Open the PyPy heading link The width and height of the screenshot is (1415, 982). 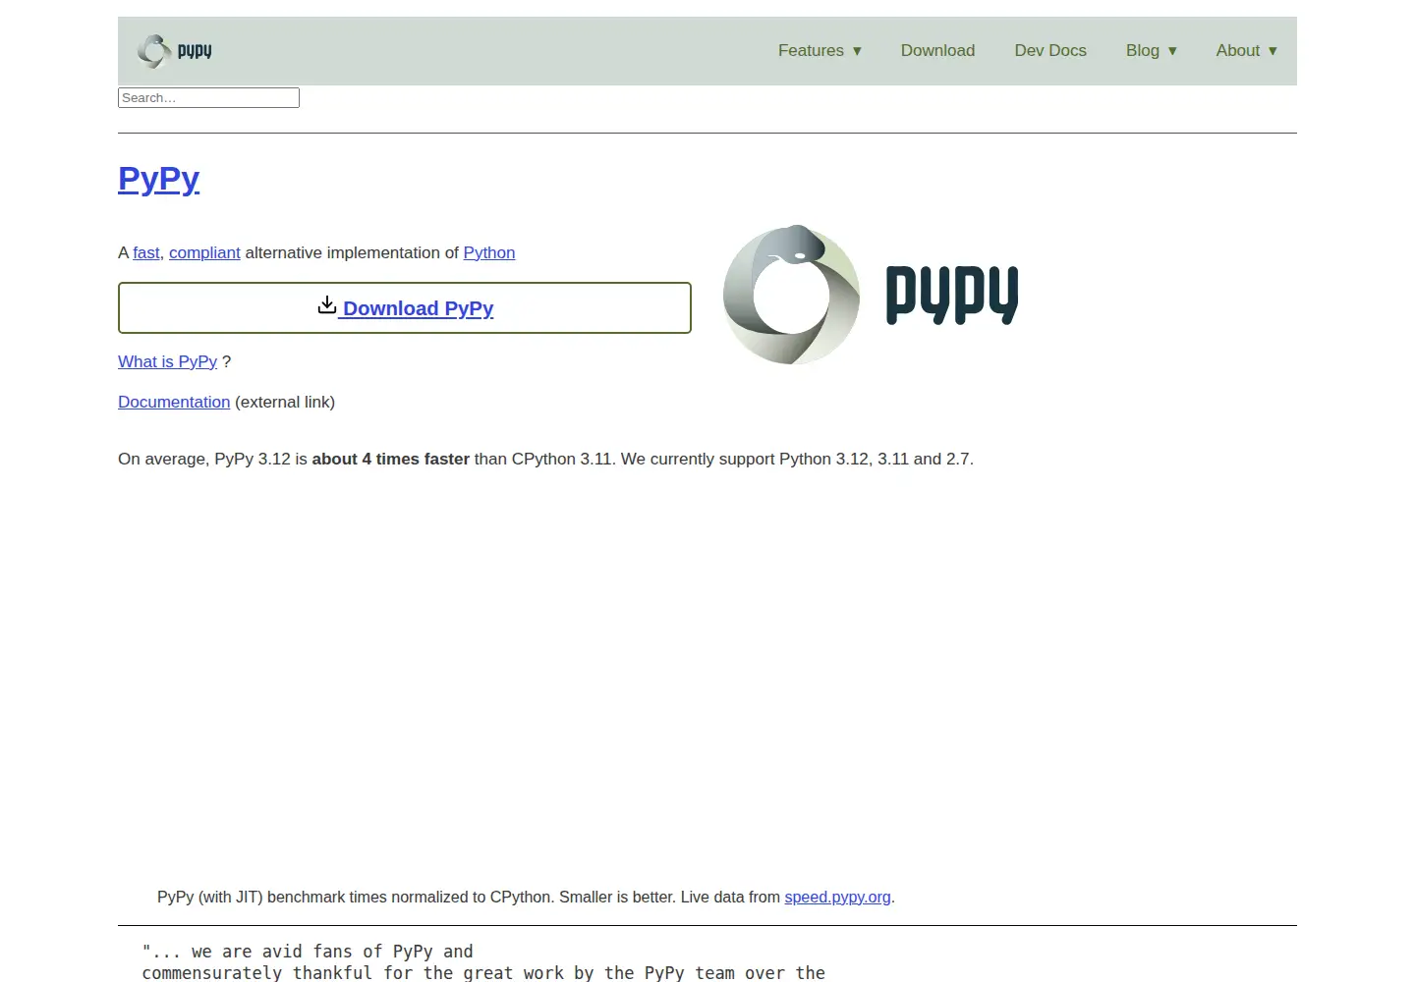click(x=158, y=179)
